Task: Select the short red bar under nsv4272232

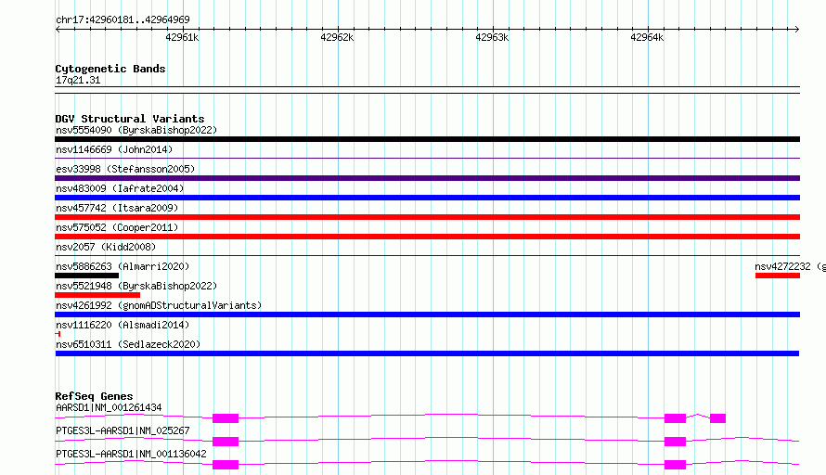Action: 778,276
